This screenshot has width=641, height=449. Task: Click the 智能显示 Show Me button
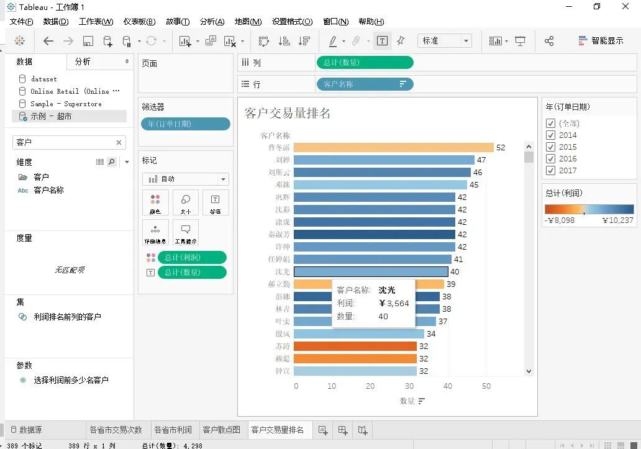pos(601,41)
